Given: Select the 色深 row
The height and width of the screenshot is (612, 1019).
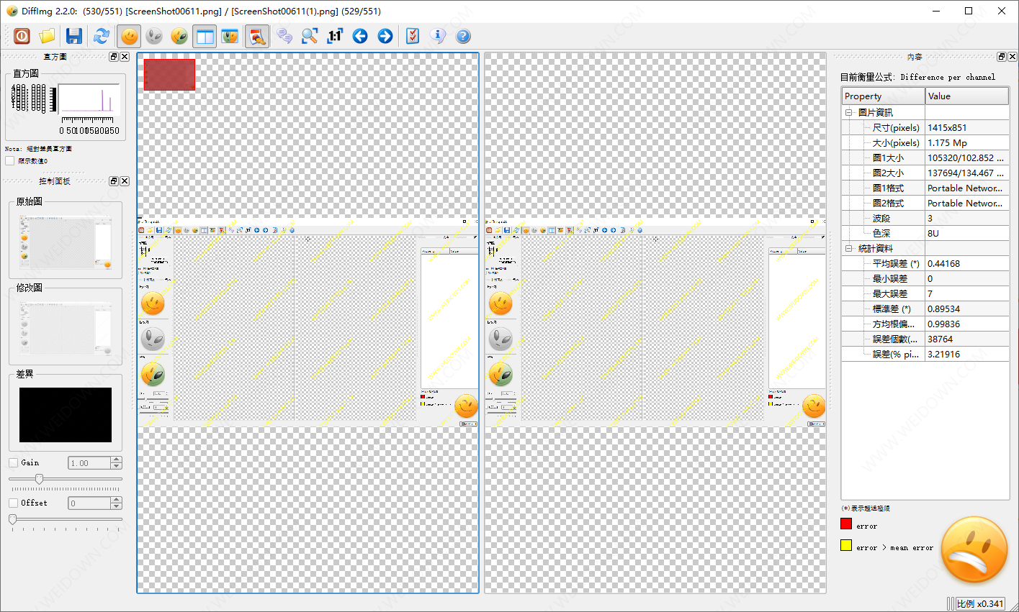Looking at the screenshot, I should 925,233.
